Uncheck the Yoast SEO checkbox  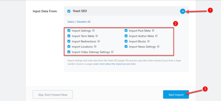click(69, 11)
